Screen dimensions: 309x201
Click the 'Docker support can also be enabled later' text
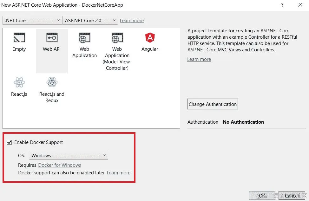click(62, 173)
